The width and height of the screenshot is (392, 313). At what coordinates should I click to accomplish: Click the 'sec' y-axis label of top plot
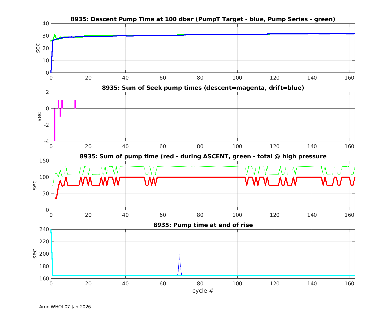38,48
